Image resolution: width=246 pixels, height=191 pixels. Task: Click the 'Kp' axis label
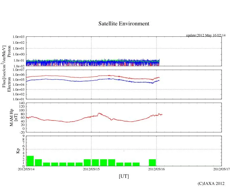(18, 151)
